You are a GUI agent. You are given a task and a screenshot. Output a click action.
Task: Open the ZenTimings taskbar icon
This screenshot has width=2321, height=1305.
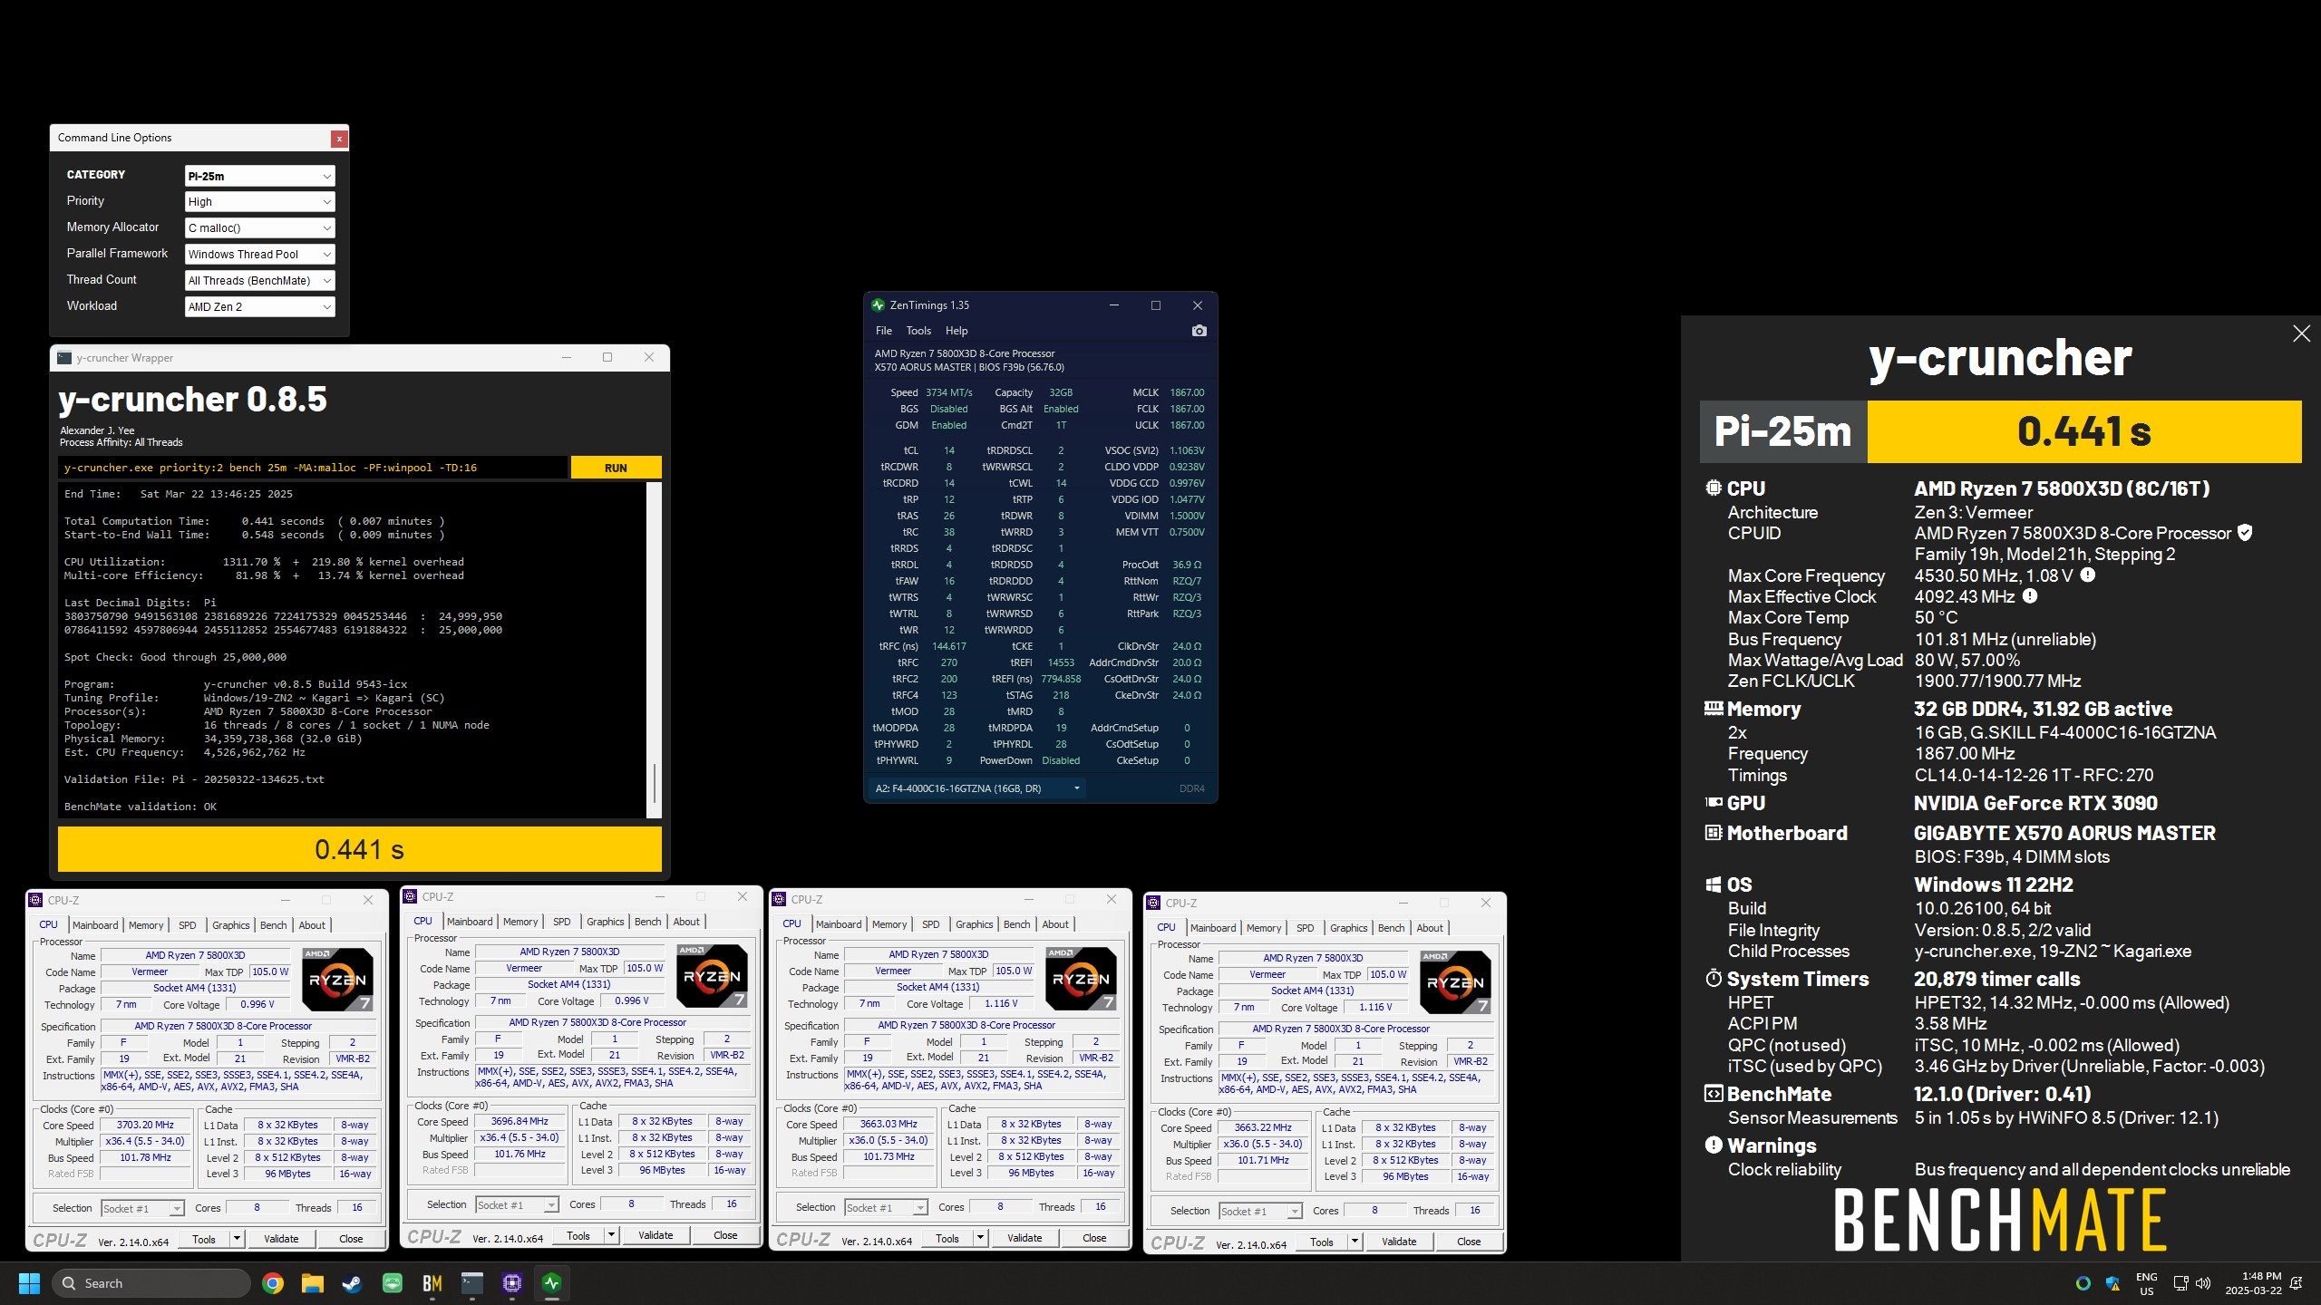(x=552, y=1283)
